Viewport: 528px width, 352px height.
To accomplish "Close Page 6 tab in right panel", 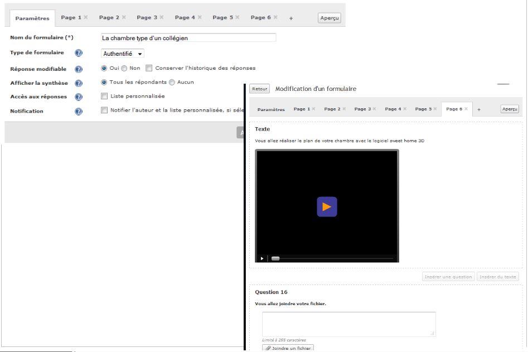I will [x=466, y=109].
